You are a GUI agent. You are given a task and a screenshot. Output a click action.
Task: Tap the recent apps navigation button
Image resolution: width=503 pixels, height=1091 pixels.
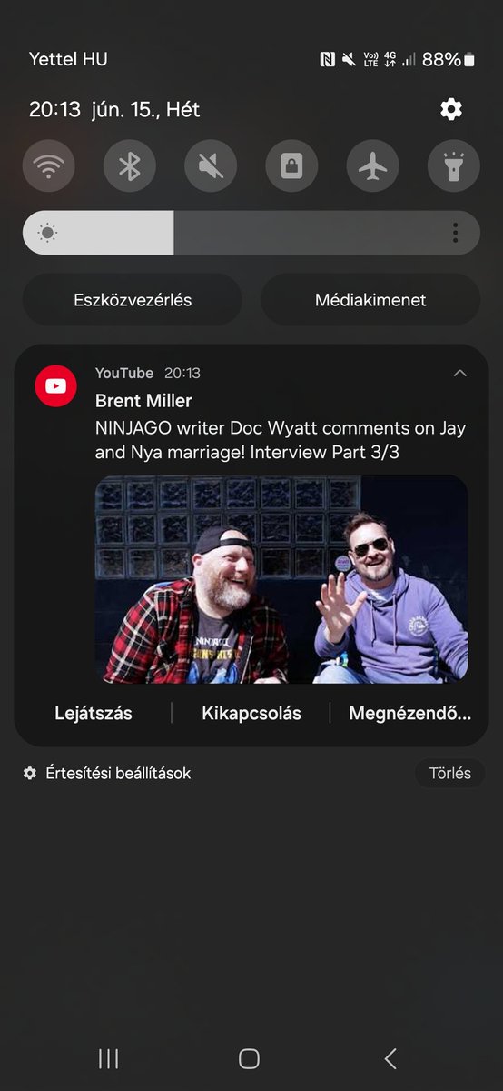(x=108, y=1058)
